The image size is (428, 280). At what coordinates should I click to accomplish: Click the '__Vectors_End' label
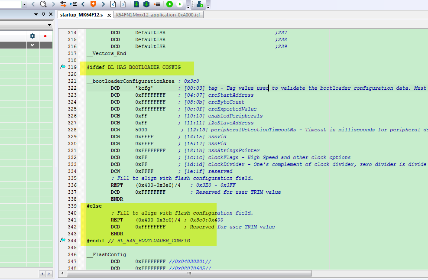107,53
